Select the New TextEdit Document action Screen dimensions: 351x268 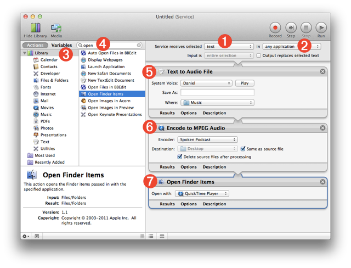[x=112, y=80]
